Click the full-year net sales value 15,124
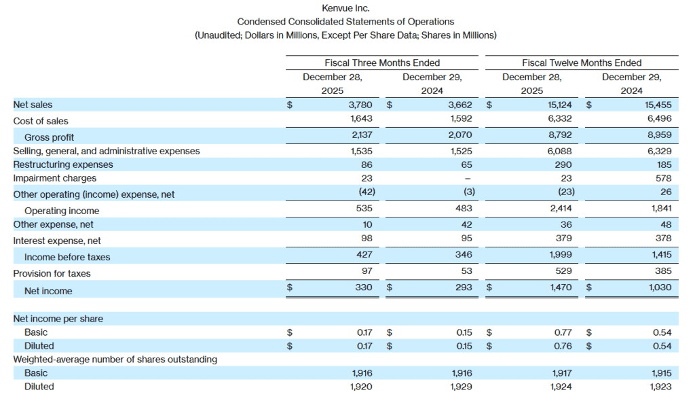695x401 pixels. 558,105
